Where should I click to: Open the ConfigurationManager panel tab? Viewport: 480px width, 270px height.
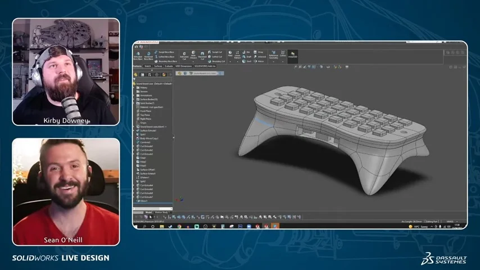[x=150, y=74]
